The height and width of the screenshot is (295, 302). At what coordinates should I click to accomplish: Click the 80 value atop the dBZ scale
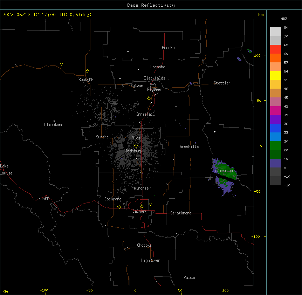click(x=286, y=28)
